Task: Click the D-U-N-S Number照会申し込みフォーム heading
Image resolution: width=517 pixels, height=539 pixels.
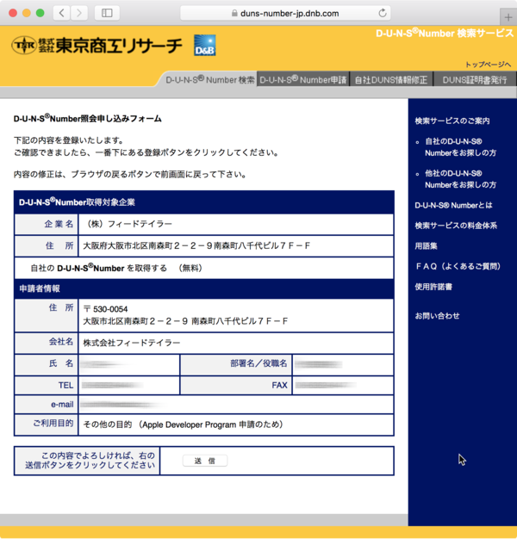Action: click(87, 119)
